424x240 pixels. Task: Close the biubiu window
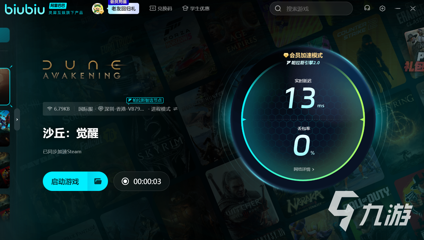[x=413, y=8]
